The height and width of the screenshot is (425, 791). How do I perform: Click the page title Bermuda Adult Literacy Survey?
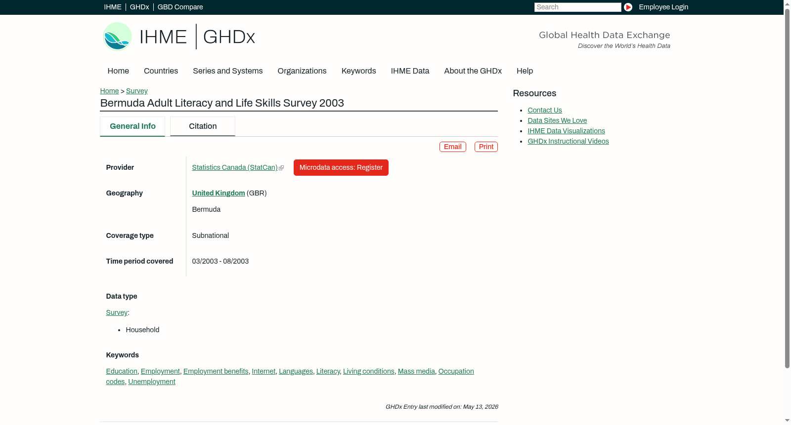222,103
